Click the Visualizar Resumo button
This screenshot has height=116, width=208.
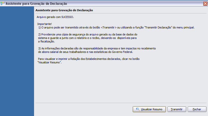click(149, 109)
